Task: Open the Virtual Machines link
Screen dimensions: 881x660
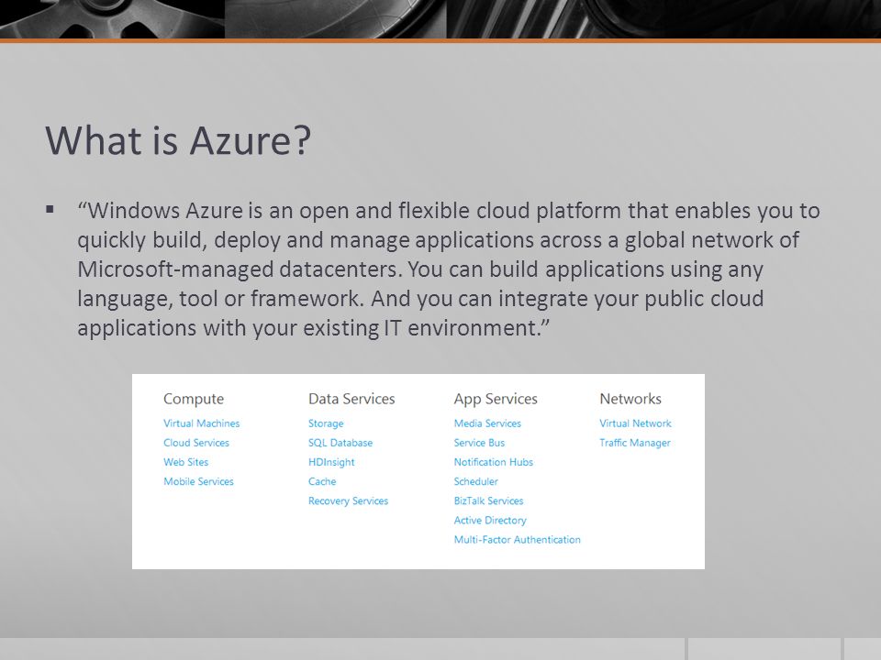Action: [x=201, y=423]
